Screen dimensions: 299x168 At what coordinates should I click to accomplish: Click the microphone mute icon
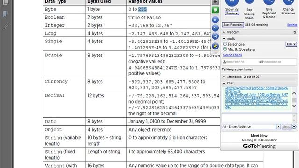click(x=224, y=62)
